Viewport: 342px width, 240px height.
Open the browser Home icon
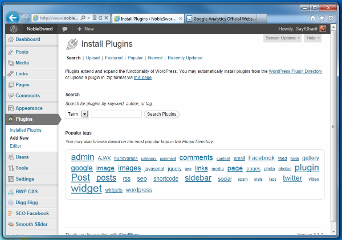pos(313,18)
